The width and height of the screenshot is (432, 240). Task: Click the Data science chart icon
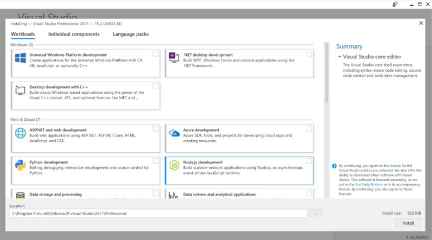173,195
